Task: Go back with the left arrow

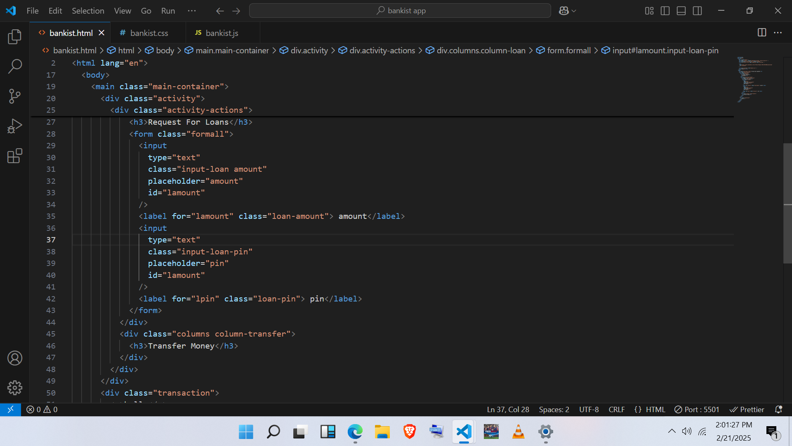Action: pyautogui.click(x=220, y=11)
